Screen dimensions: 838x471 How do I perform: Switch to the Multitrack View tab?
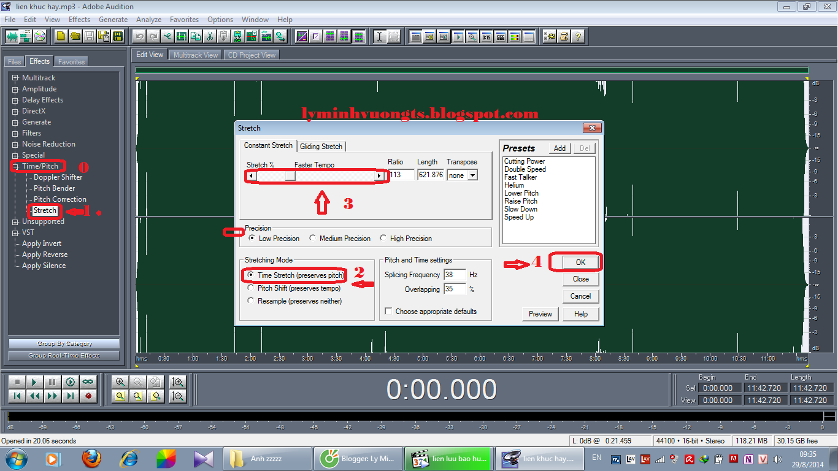(195, 55)
